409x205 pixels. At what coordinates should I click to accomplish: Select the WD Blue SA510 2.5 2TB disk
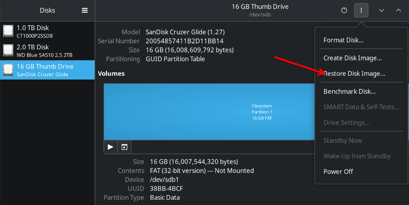[x=44, y=55]
